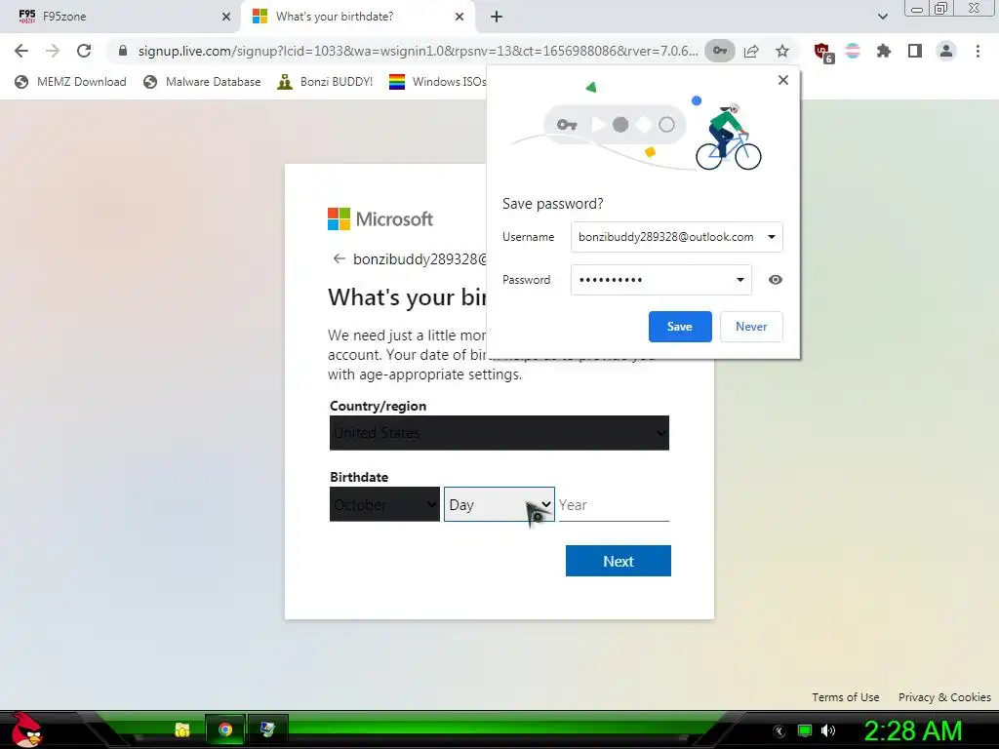The image size is (999, 749).
Task: View site info via the lock icon
Action: [123, 51]
